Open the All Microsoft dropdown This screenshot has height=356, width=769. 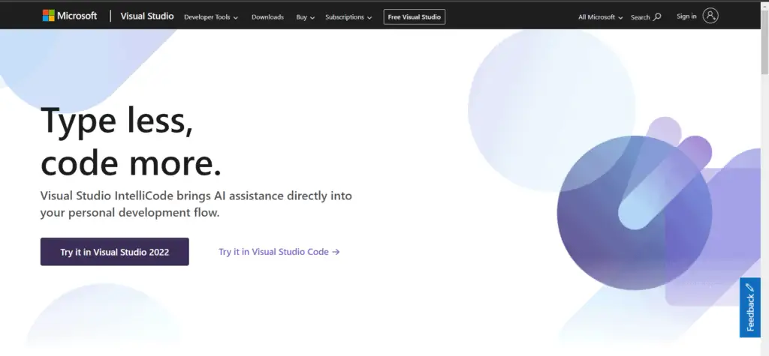pos(600,16)
